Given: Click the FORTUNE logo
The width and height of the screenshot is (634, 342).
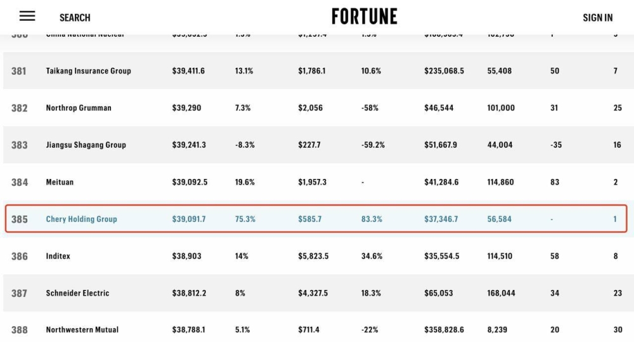Looking at the screenshot, I should pos(365,17).
